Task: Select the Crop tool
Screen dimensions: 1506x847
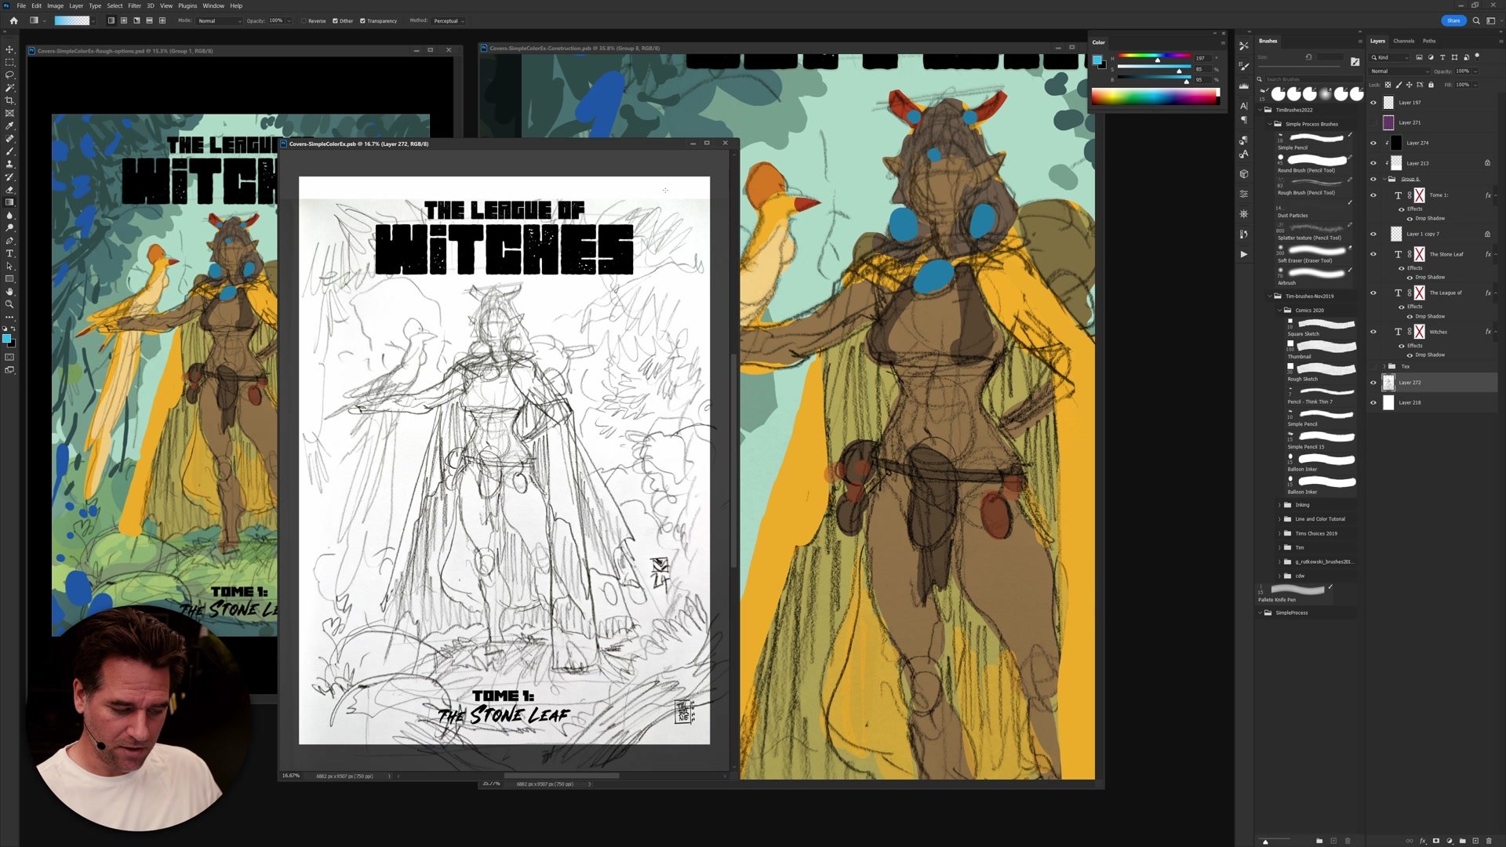Action: pyautogui.click(x=9, y=100)
